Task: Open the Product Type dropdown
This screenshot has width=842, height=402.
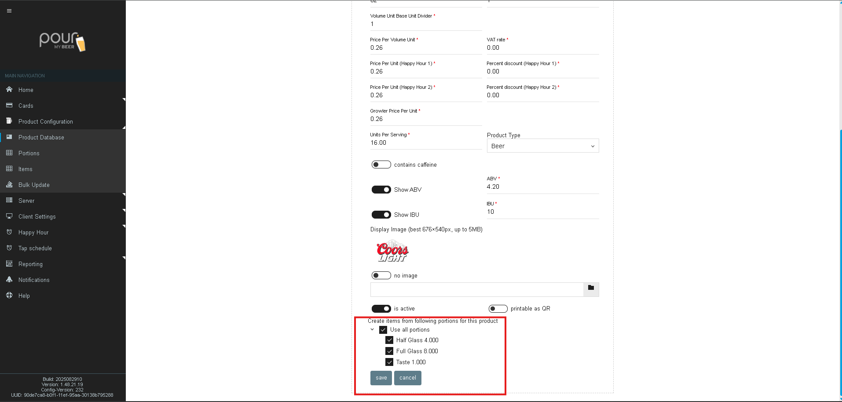Action: [542, 146]
